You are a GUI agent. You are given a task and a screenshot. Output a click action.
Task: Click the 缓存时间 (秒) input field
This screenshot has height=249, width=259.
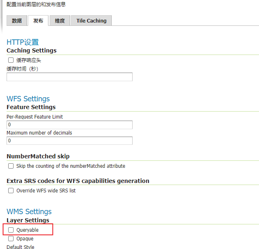[x=69, y=77]
